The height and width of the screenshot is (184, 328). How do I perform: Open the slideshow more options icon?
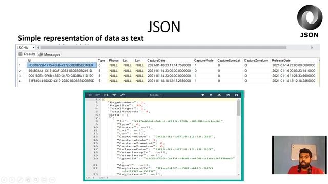point(52,179)
